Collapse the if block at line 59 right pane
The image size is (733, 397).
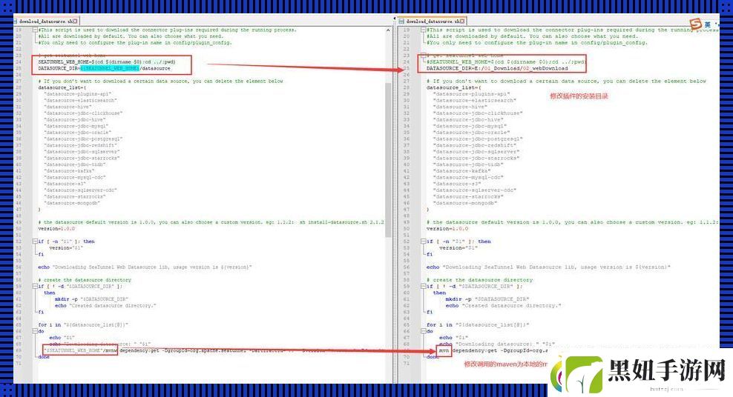click(423, 286)
